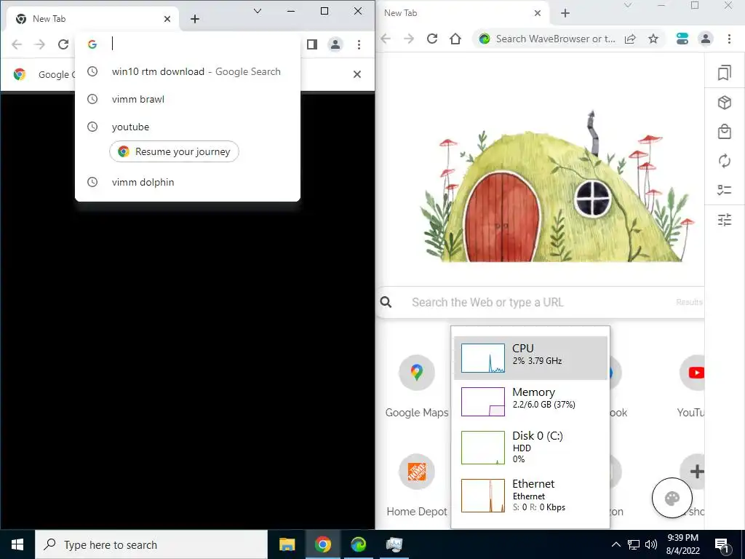The height and width of the screenshot is (559, 745).
Task: Close WaveBrowser New Tab tab
Action: pyautogui.click(x=538, y=13)
